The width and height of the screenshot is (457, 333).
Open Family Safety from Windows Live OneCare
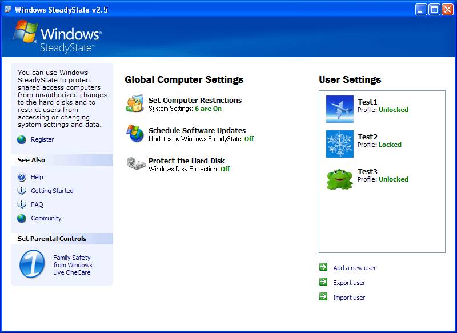73,265
